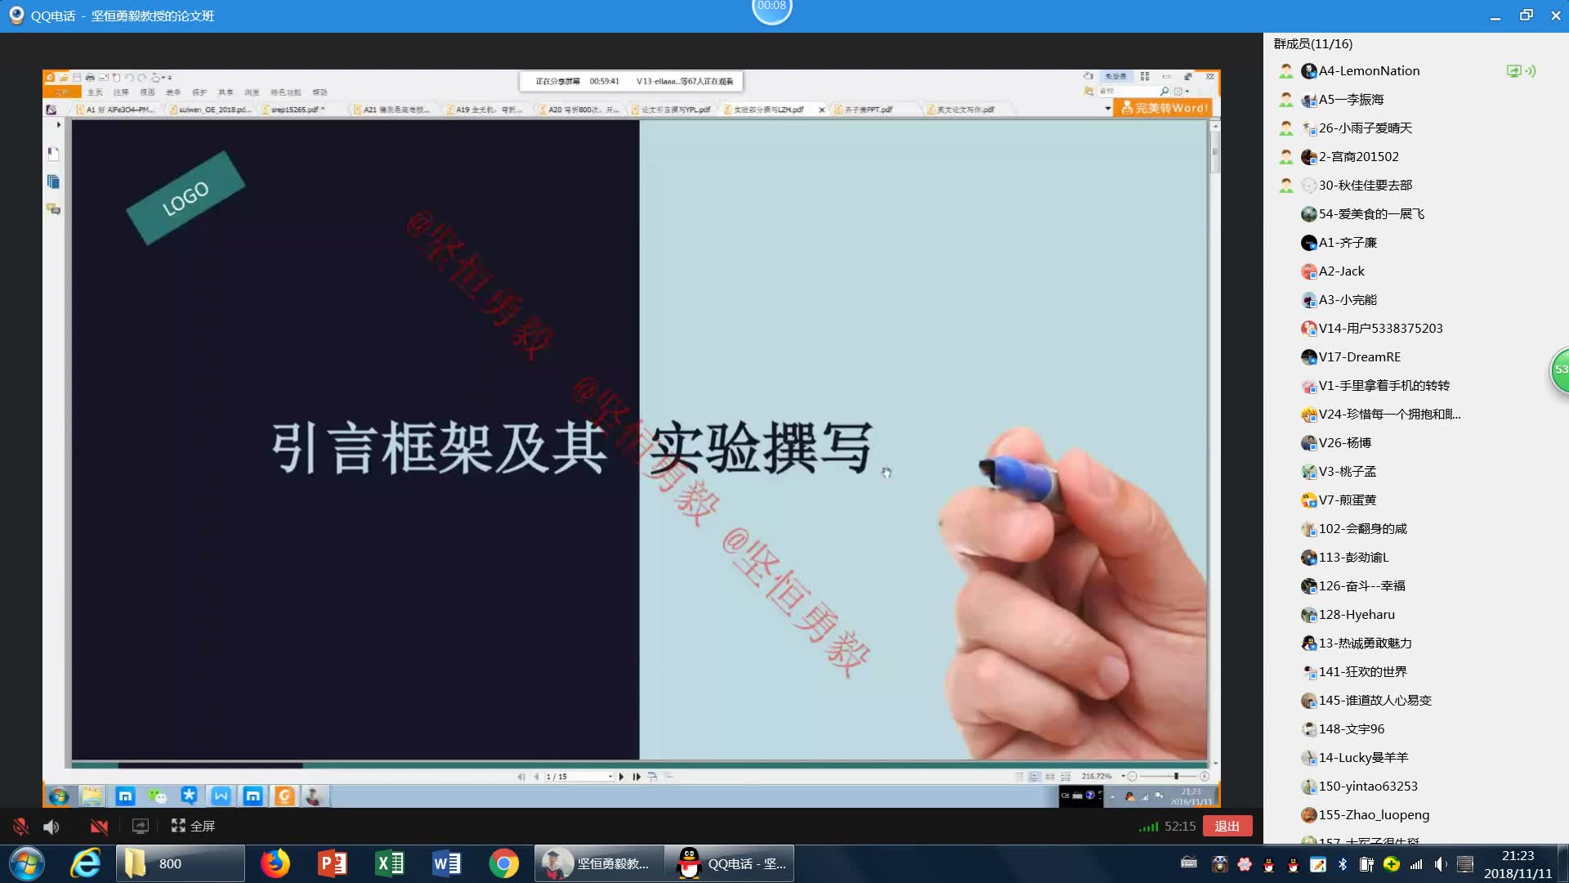Jump to last page button in reader
Image resolution: width=1569 pixels, height=883 pixels.
pyautogui.click(x=637, y=777)
